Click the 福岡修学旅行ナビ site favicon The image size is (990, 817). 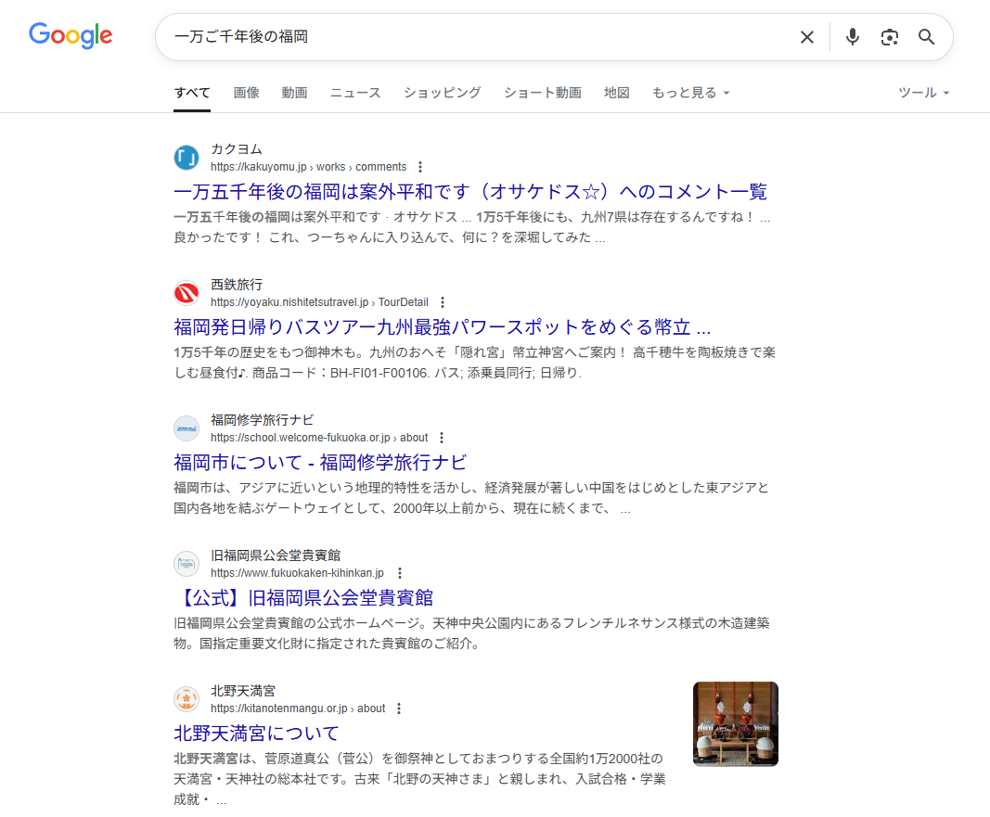tap(186, 428)
